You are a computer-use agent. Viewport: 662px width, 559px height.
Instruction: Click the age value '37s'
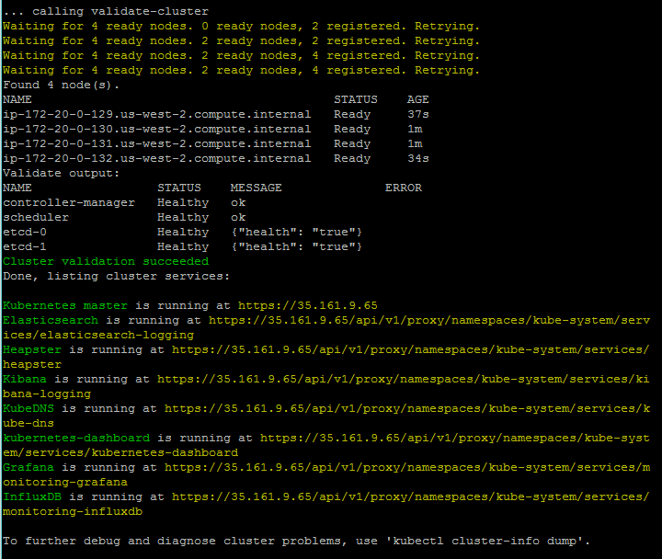pyautogui.click(x=418, y=114)
